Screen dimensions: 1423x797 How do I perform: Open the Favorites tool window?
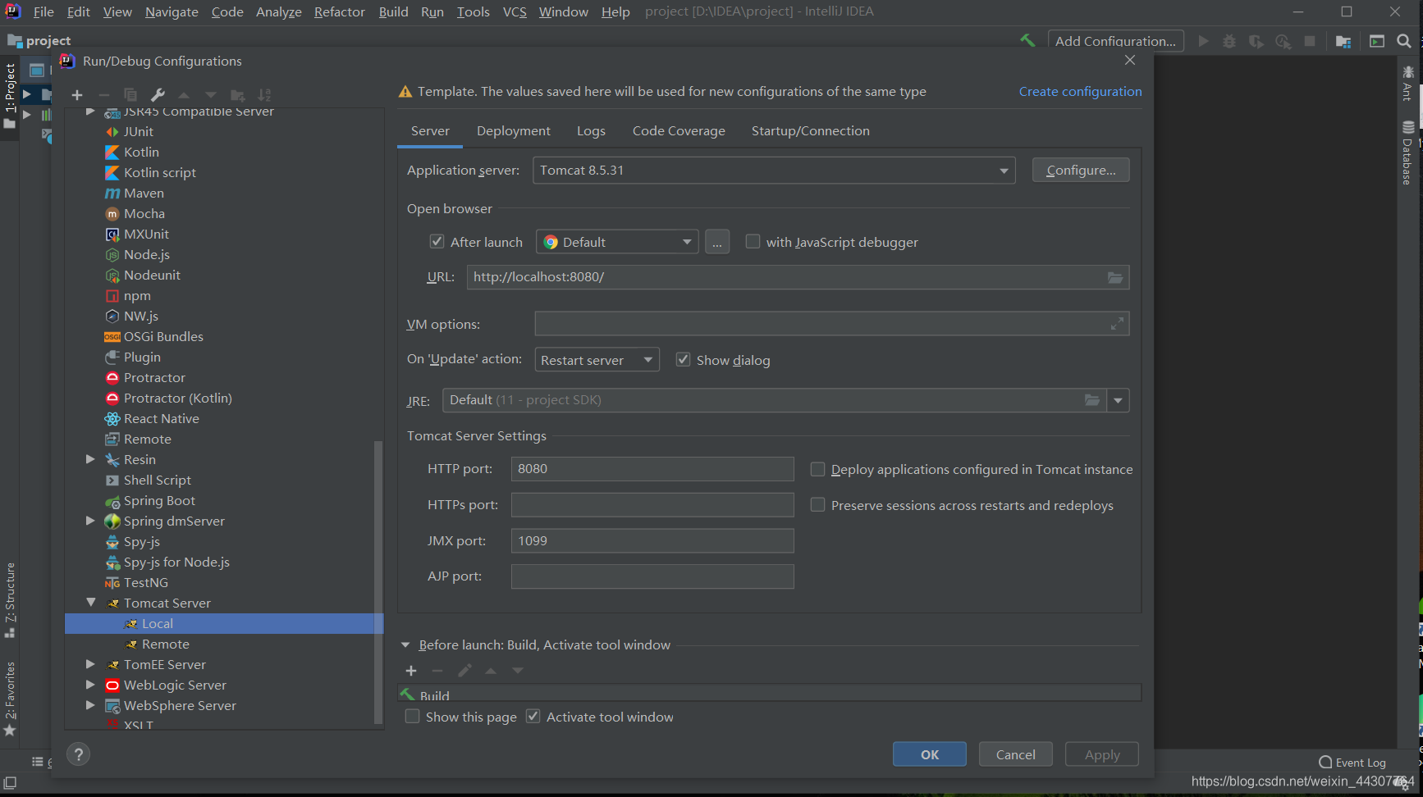tap(10, 699)
